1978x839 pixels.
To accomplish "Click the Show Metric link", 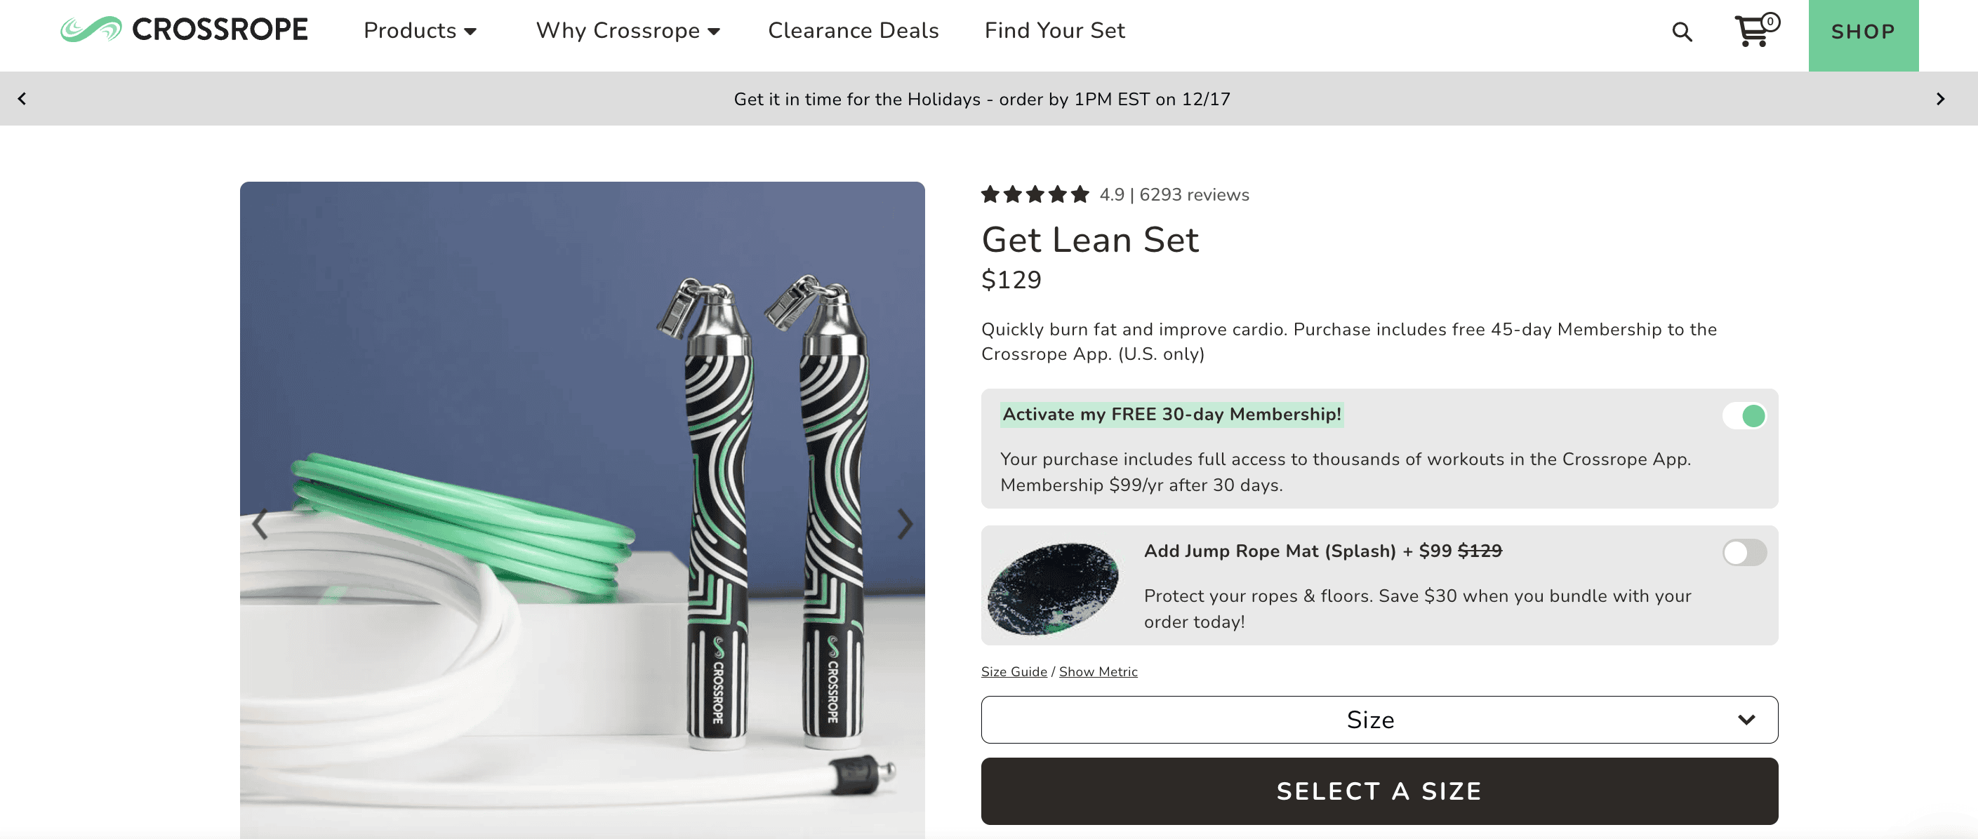I will coord(1098,671).
